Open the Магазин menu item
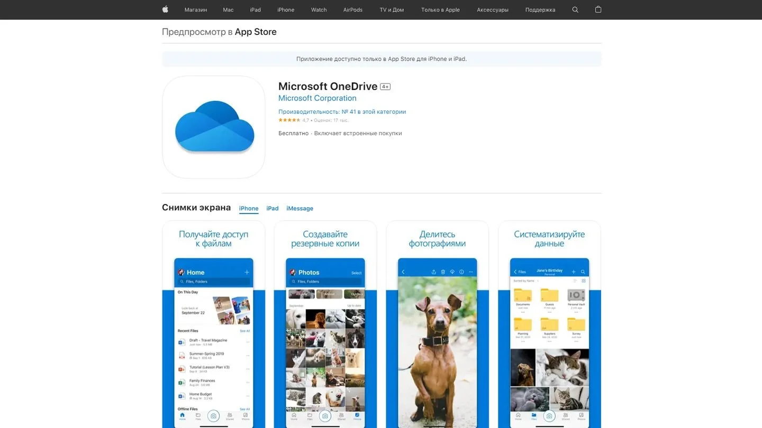The width and height of the screenshot is (762, 428). pos(196,10)
